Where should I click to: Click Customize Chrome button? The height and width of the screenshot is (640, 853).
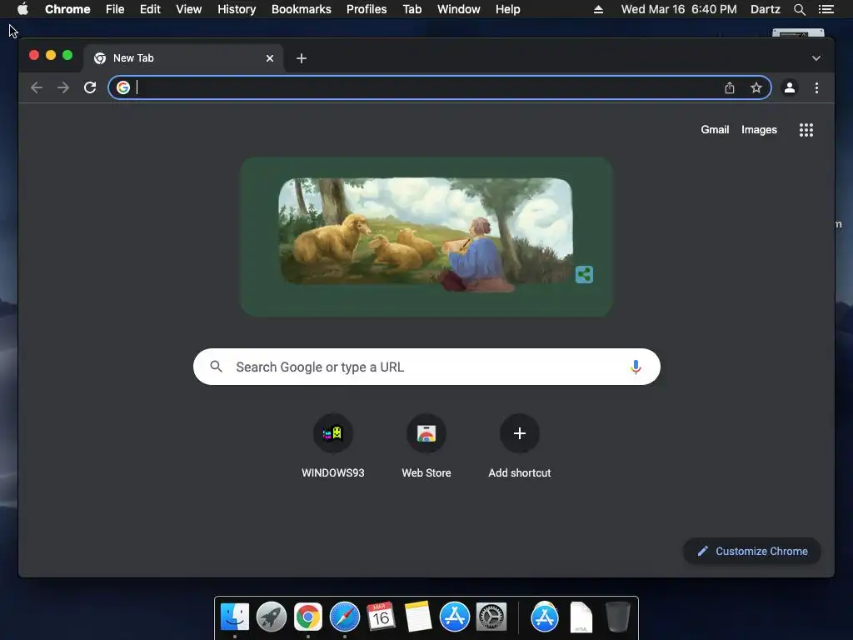coord(752,552)
